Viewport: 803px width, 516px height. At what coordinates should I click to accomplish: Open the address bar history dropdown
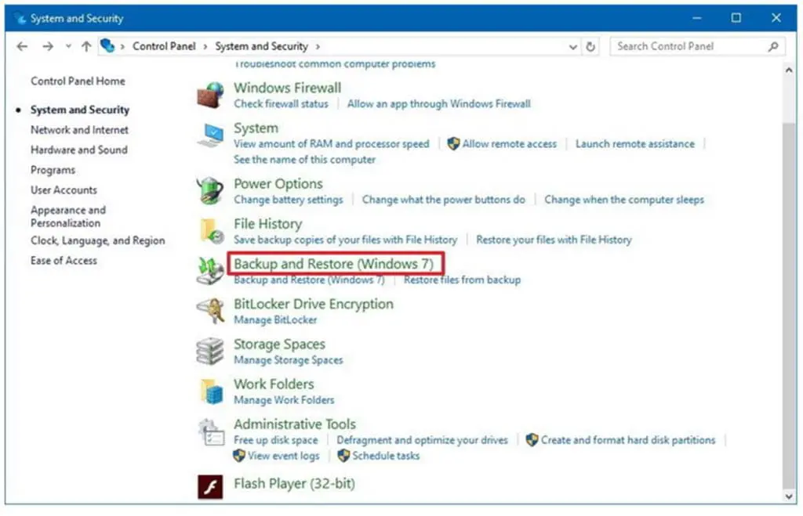[x=573, y=47]
